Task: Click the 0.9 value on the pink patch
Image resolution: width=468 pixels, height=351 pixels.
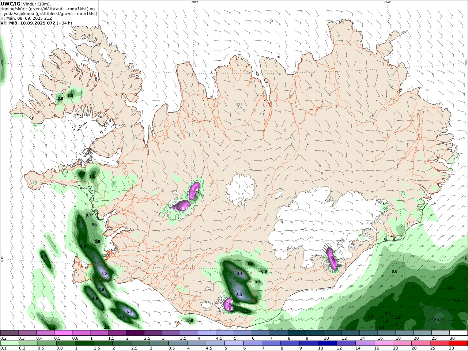Action: coord(230,301)
